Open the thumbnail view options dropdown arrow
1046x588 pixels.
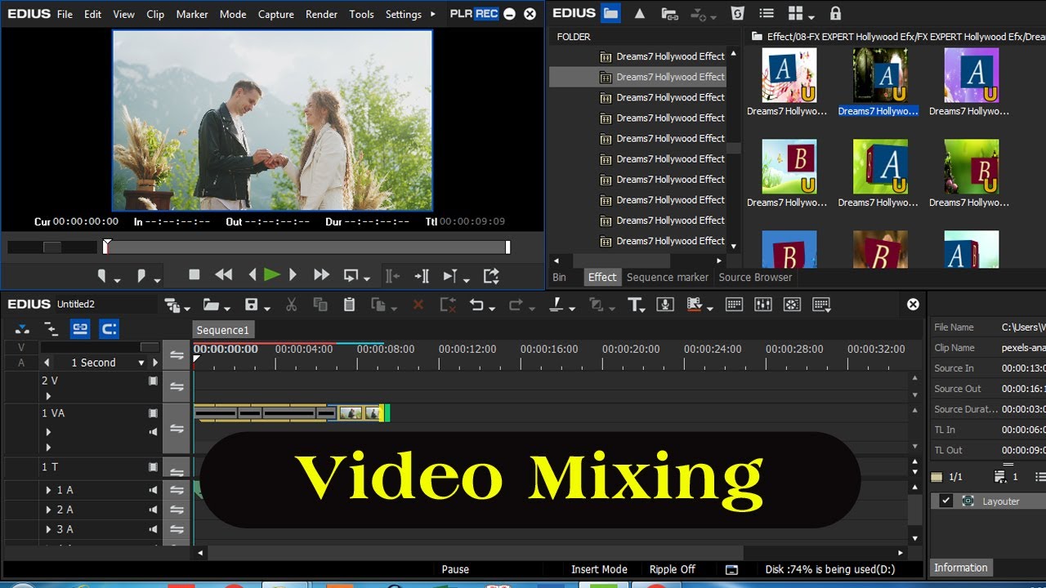tap(811, 17)
